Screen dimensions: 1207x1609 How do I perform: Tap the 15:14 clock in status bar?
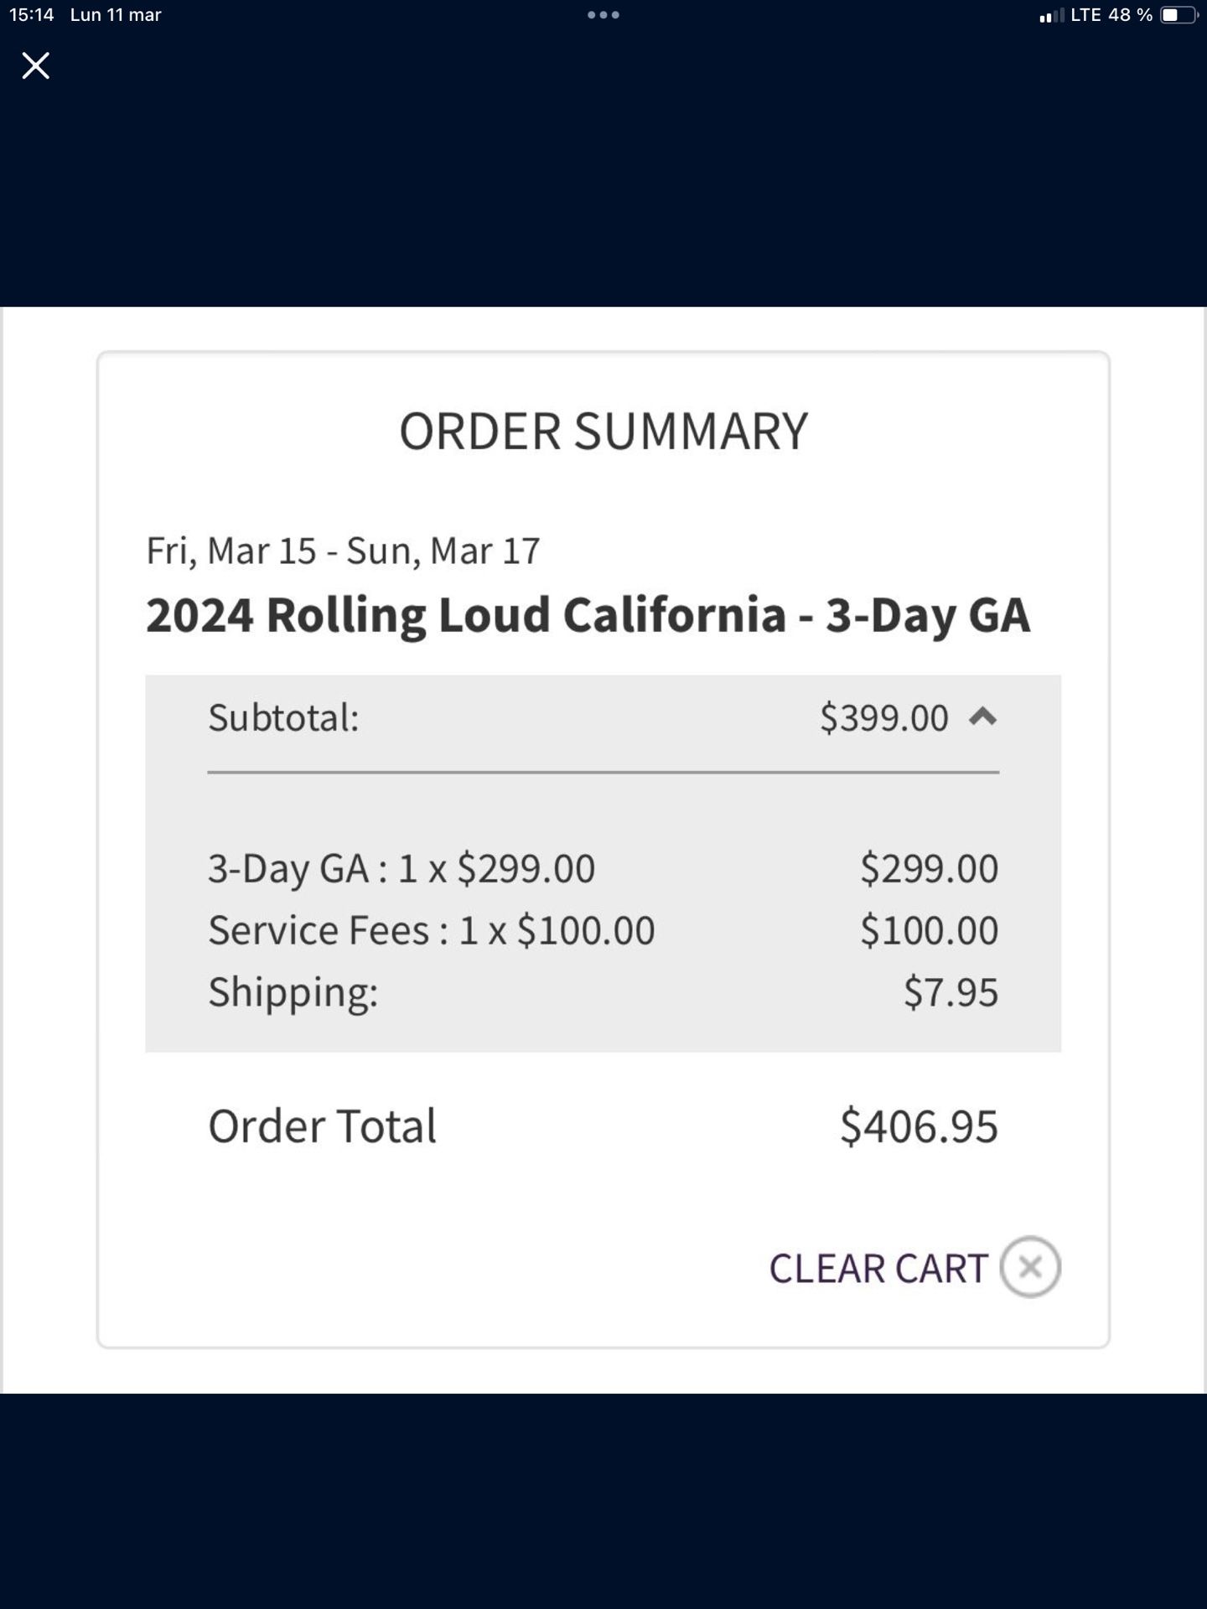pyautogui.click(x=31, y=15)
